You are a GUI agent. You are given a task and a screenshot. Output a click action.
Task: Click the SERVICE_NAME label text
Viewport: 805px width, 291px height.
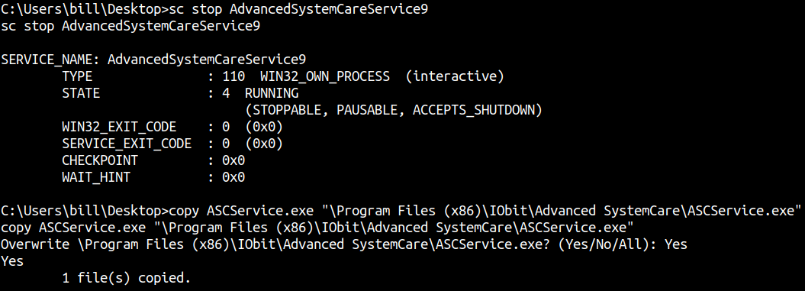[x=50, y=60]
